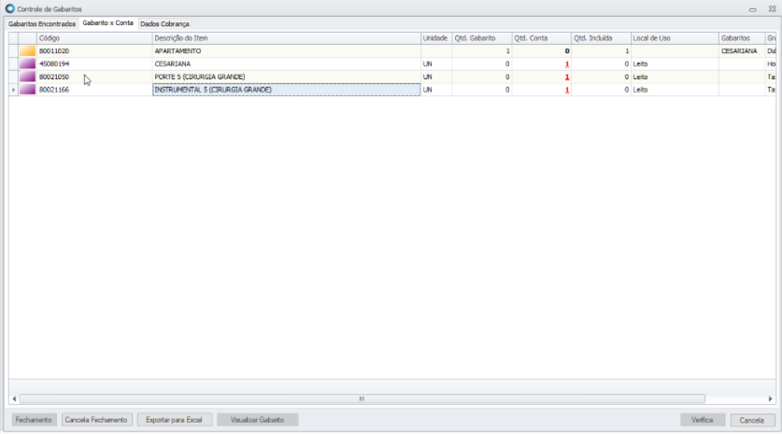782x434 pixels.
Task: Select PORTE 5 (CIRURGIA GRANDE) cell
Action: [286, 77]
